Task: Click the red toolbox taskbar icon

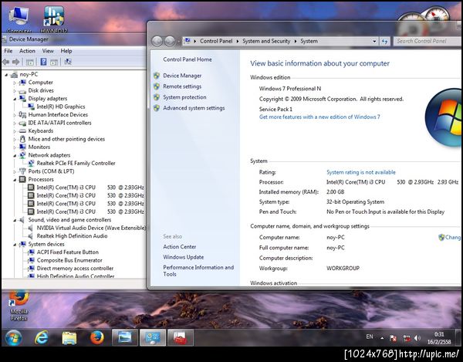Action: 181,337
